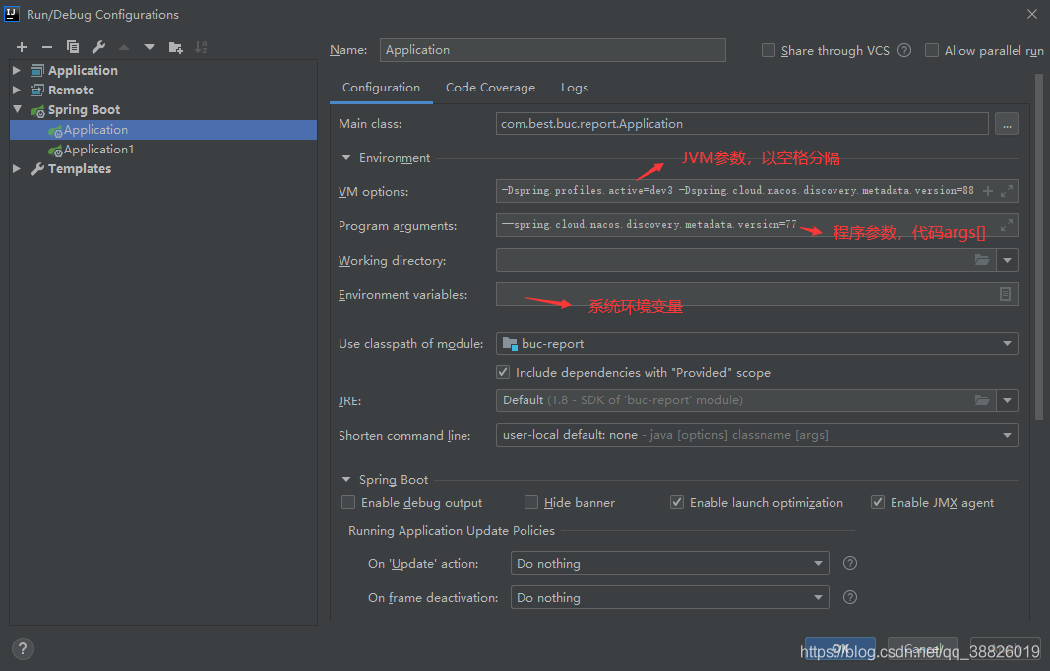
Task: Open Use classpath of module dropdown
Action: 1007,343
